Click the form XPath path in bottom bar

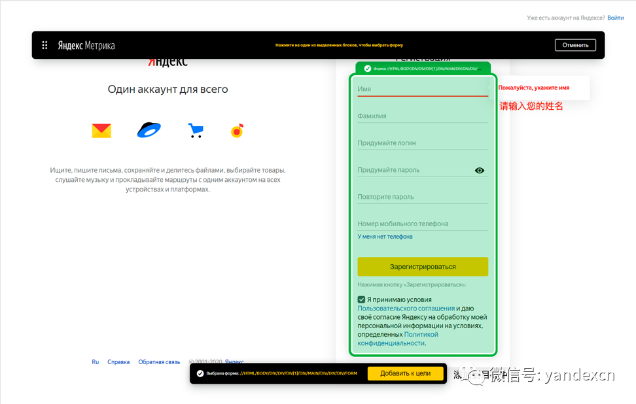[x=298, y=374]
